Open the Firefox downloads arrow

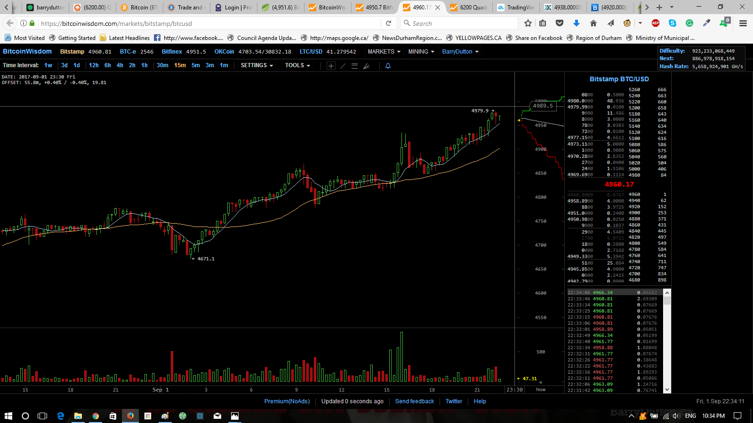577,23
